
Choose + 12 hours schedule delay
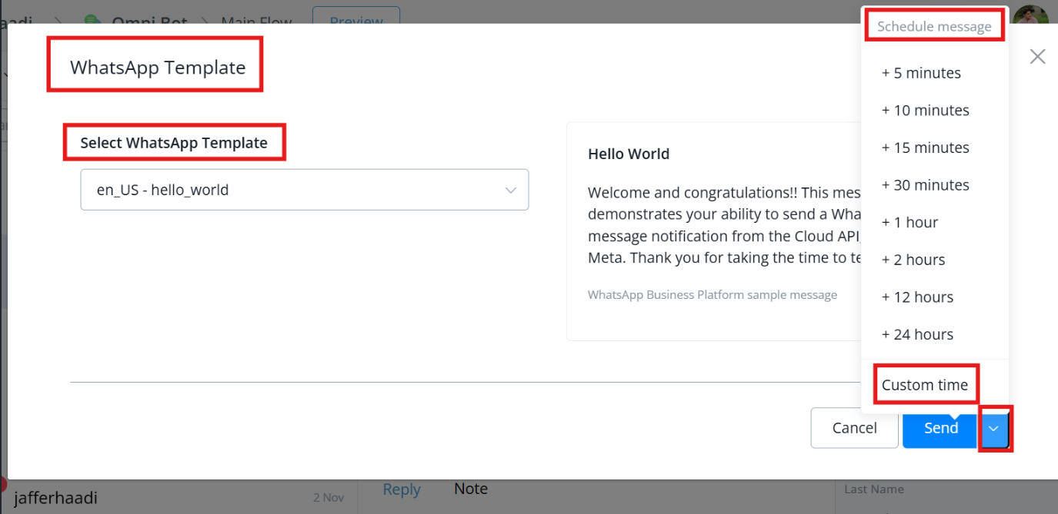click(x=917, y=297)
